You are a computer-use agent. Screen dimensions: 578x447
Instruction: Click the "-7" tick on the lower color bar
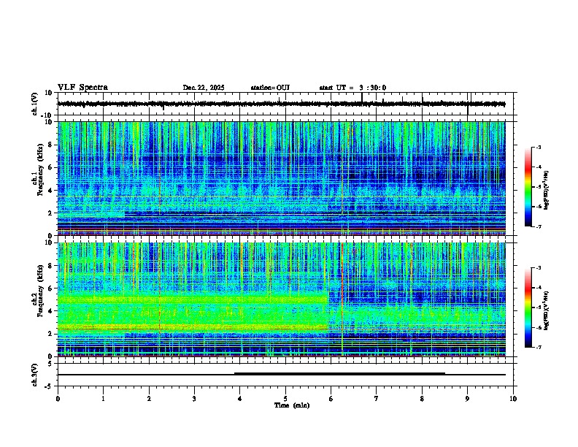(538, 347)
